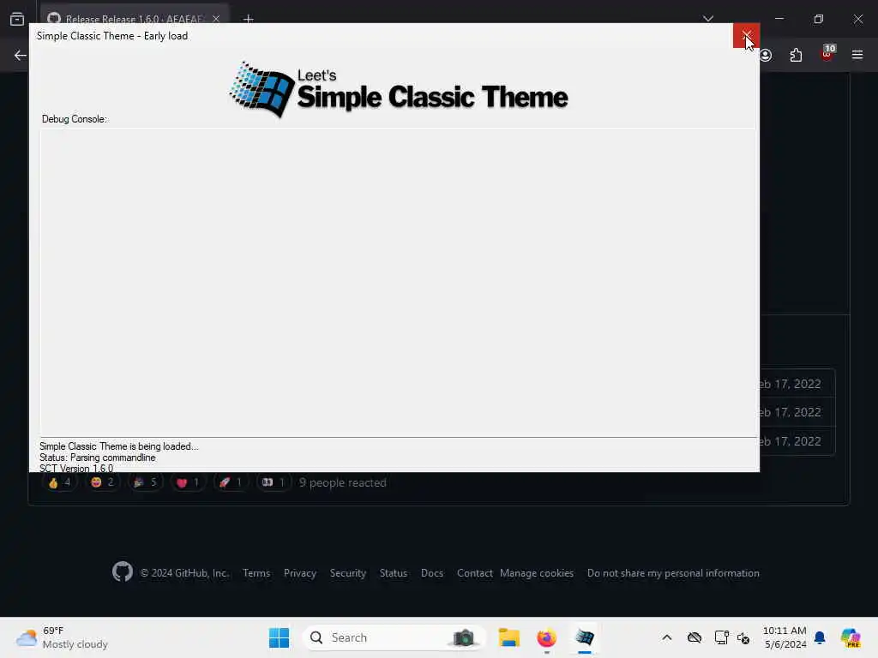Open the Privacy footer link
The width and height of the screenshot is (878, 658).
coord(300,573)
